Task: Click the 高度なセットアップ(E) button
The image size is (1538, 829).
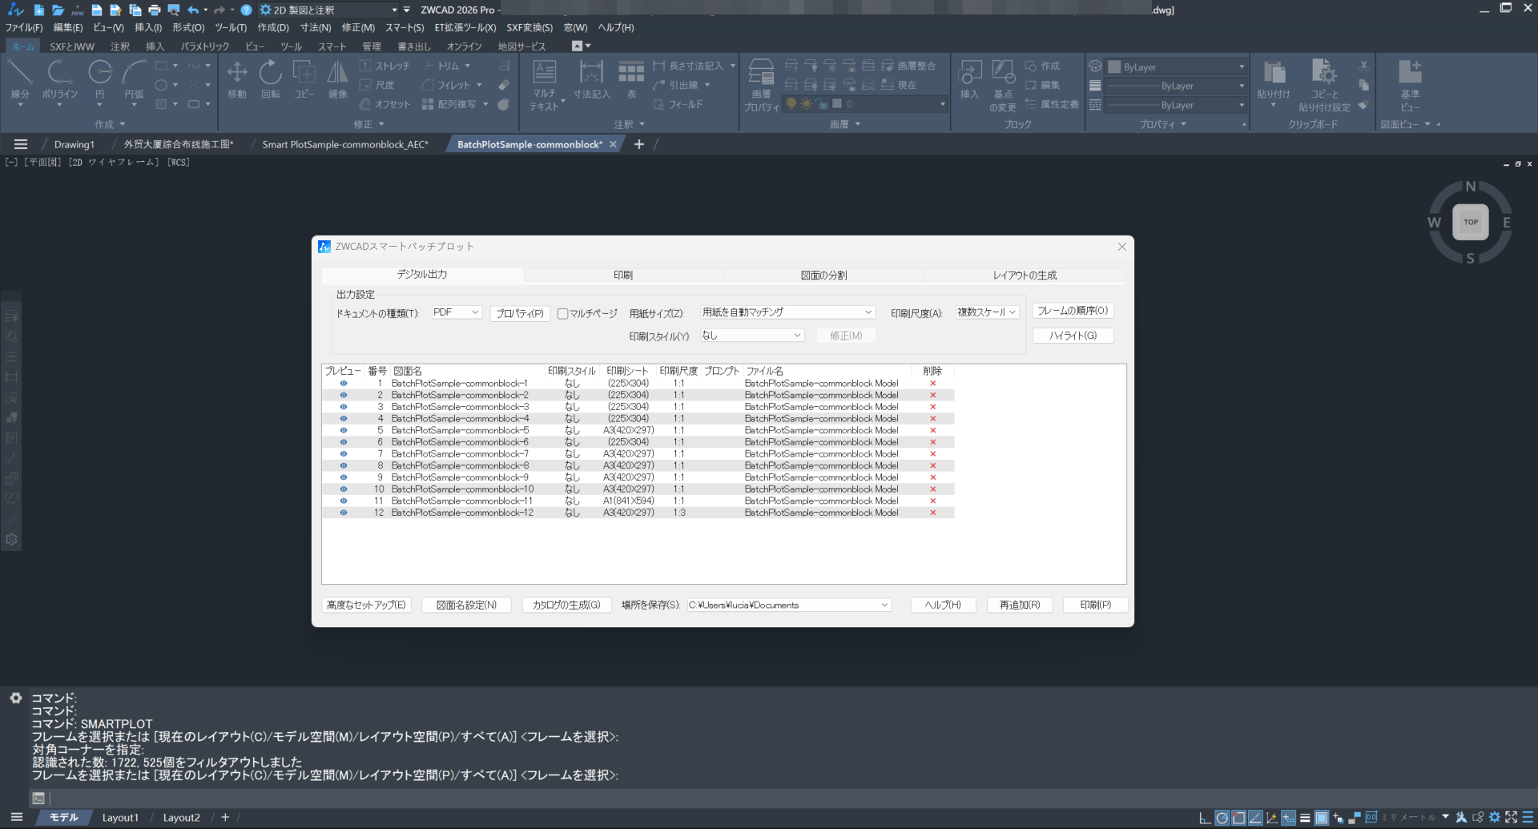Action: 366,605
